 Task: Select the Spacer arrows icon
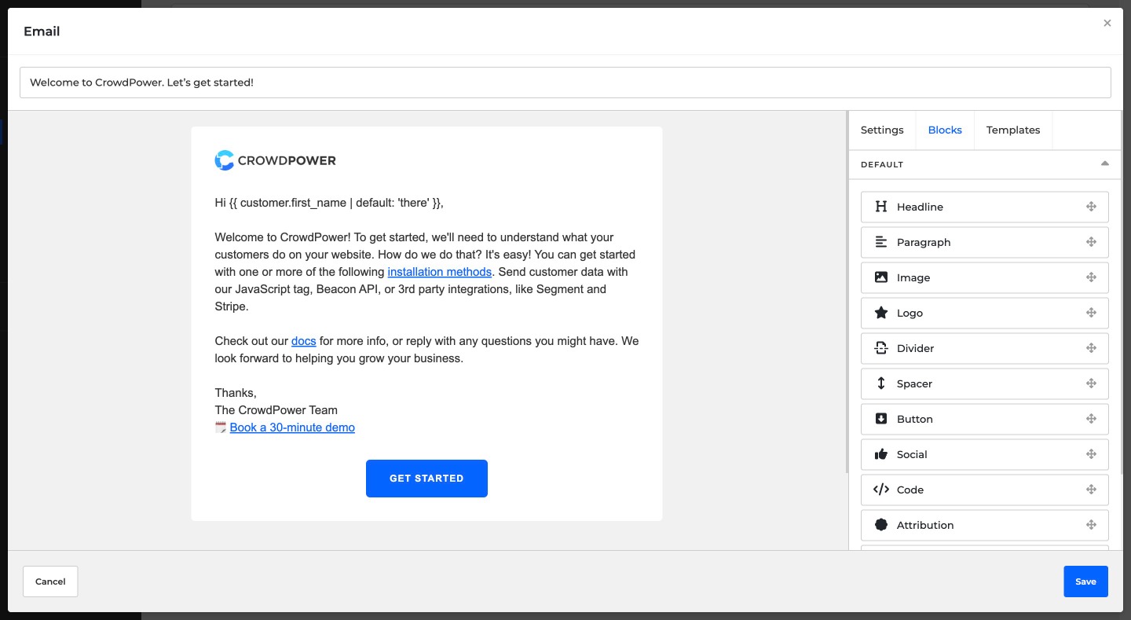click(881, 383)
